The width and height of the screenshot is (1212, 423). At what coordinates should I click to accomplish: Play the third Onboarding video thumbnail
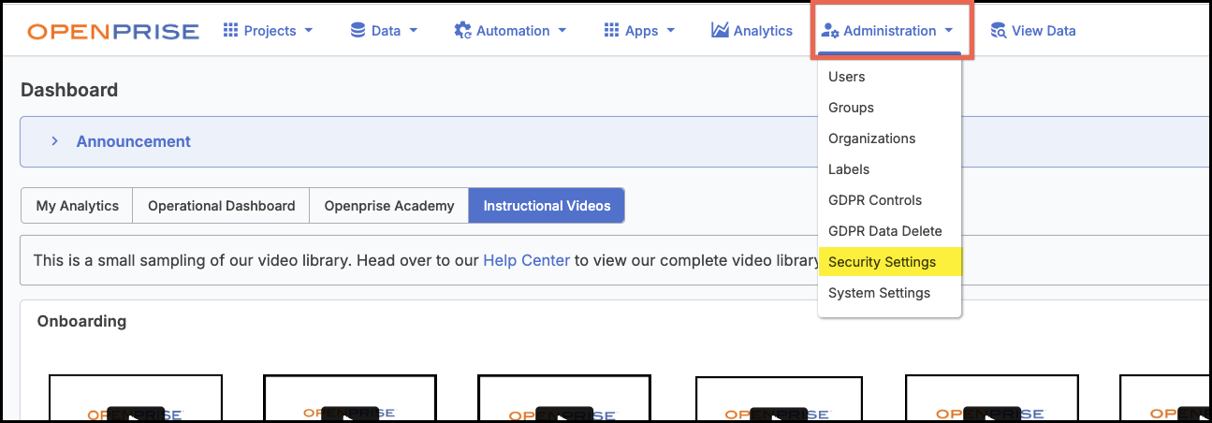coord(563,399)
